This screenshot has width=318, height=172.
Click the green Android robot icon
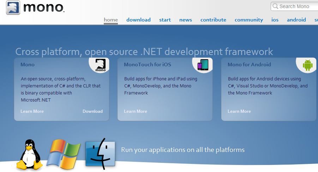coord(307,65)
